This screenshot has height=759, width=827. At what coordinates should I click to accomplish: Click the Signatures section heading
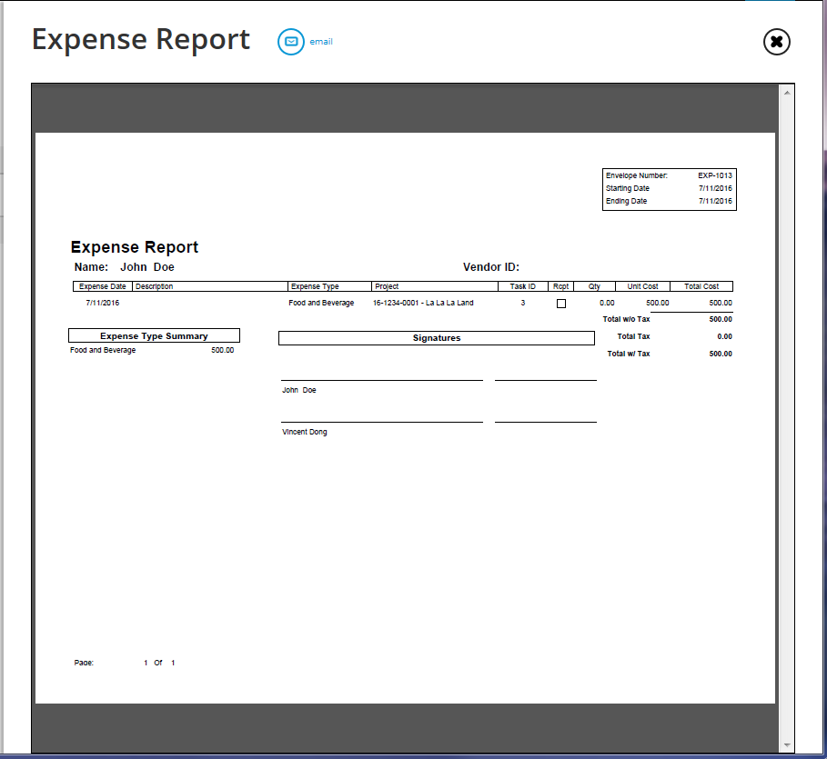436,338
